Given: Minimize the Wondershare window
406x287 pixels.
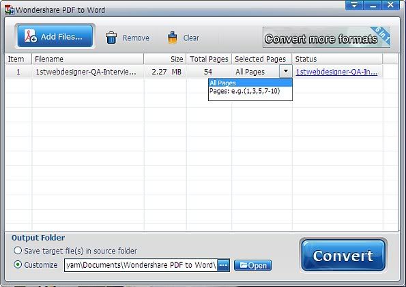Looking at the screenshot, I should (373, 5).
